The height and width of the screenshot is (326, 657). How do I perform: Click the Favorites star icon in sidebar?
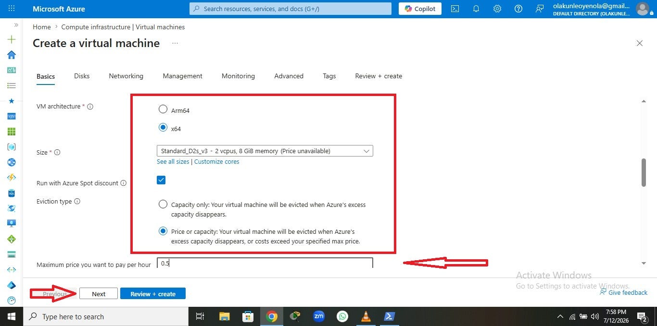pos(12,101)
